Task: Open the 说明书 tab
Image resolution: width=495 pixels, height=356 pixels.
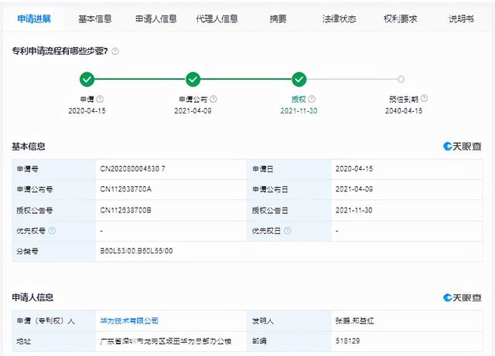Action: (x=461, y=19)
